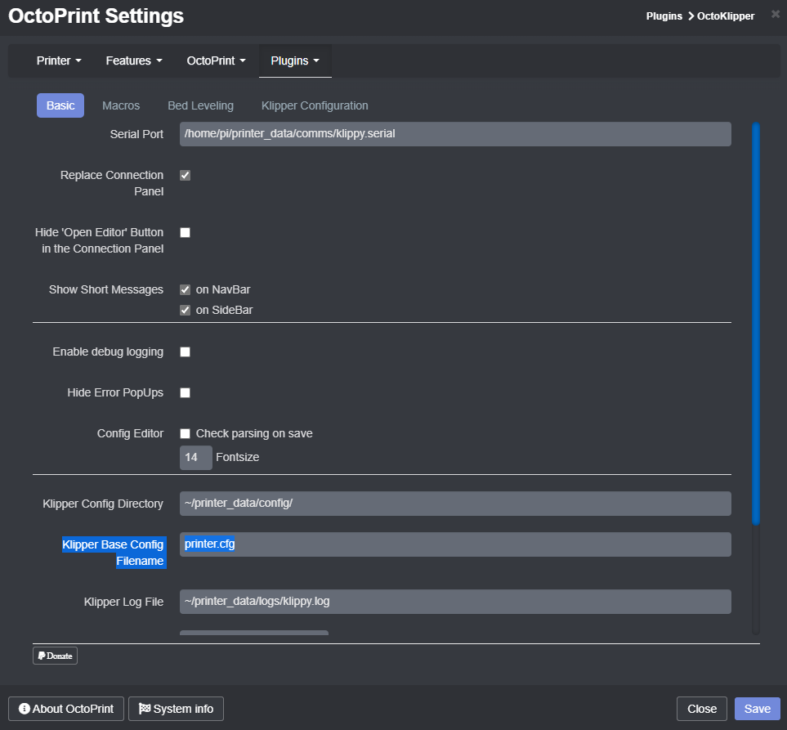Screen dimensions: 787x730
Task: Click the PayPal Donate icon button
Action: 55,656
